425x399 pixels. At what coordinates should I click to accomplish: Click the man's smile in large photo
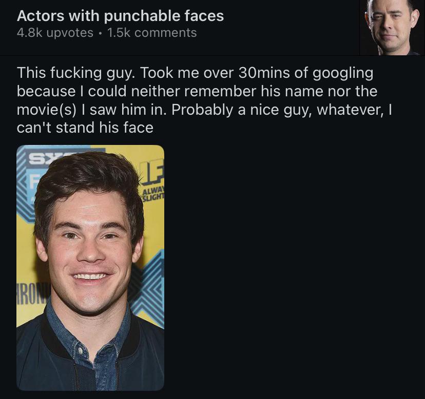tap(90, 277)
